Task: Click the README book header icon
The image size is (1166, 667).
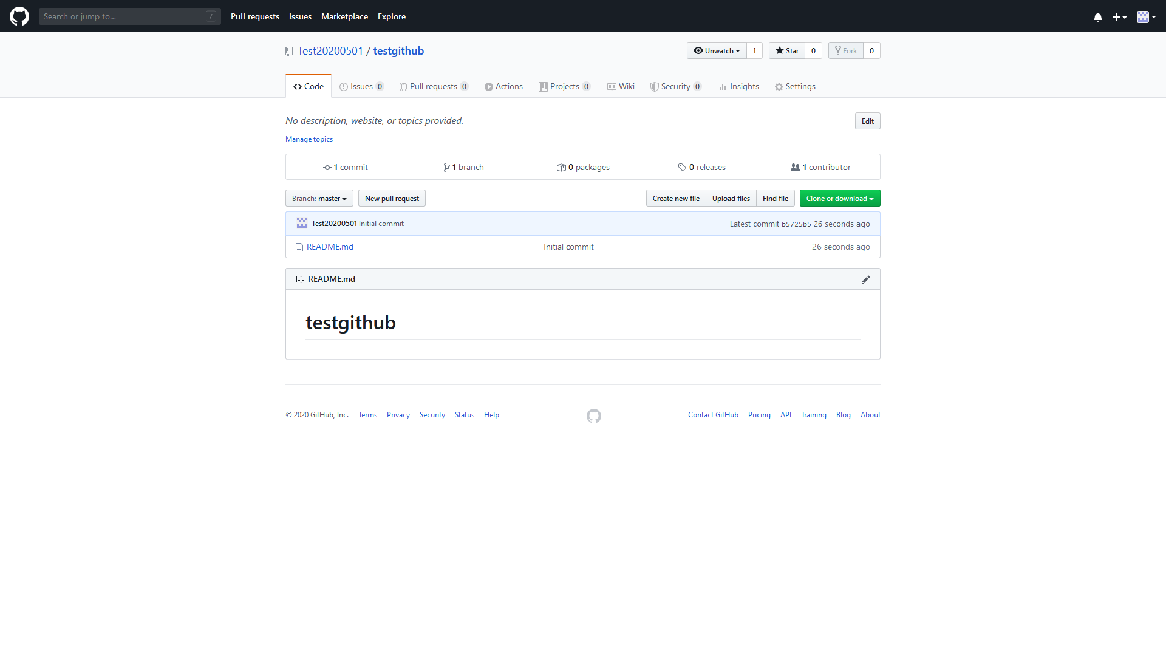Action: [x=301, y=279]
